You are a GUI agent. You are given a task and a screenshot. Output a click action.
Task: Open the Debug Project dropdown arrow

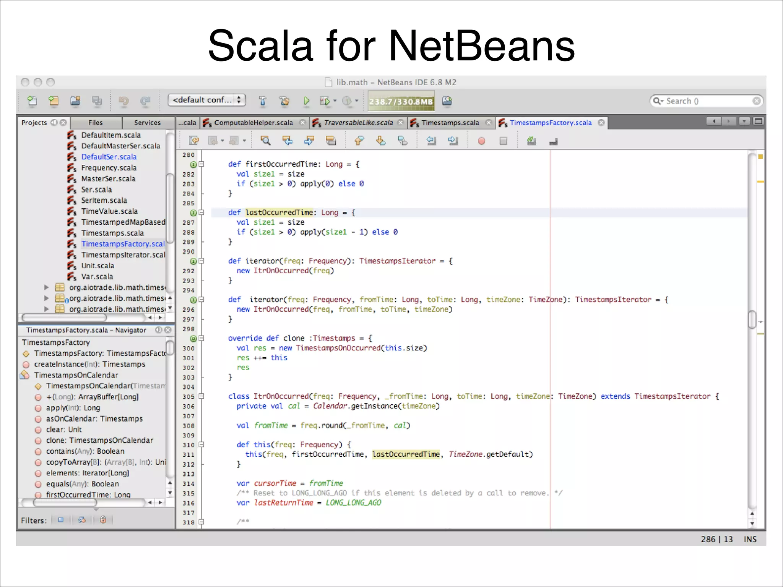tap(335, 101)
